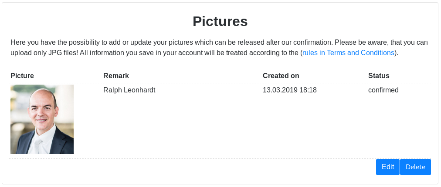
Task: Select the creation date 13.03.2019 18:18
Action: click(289, 90)
